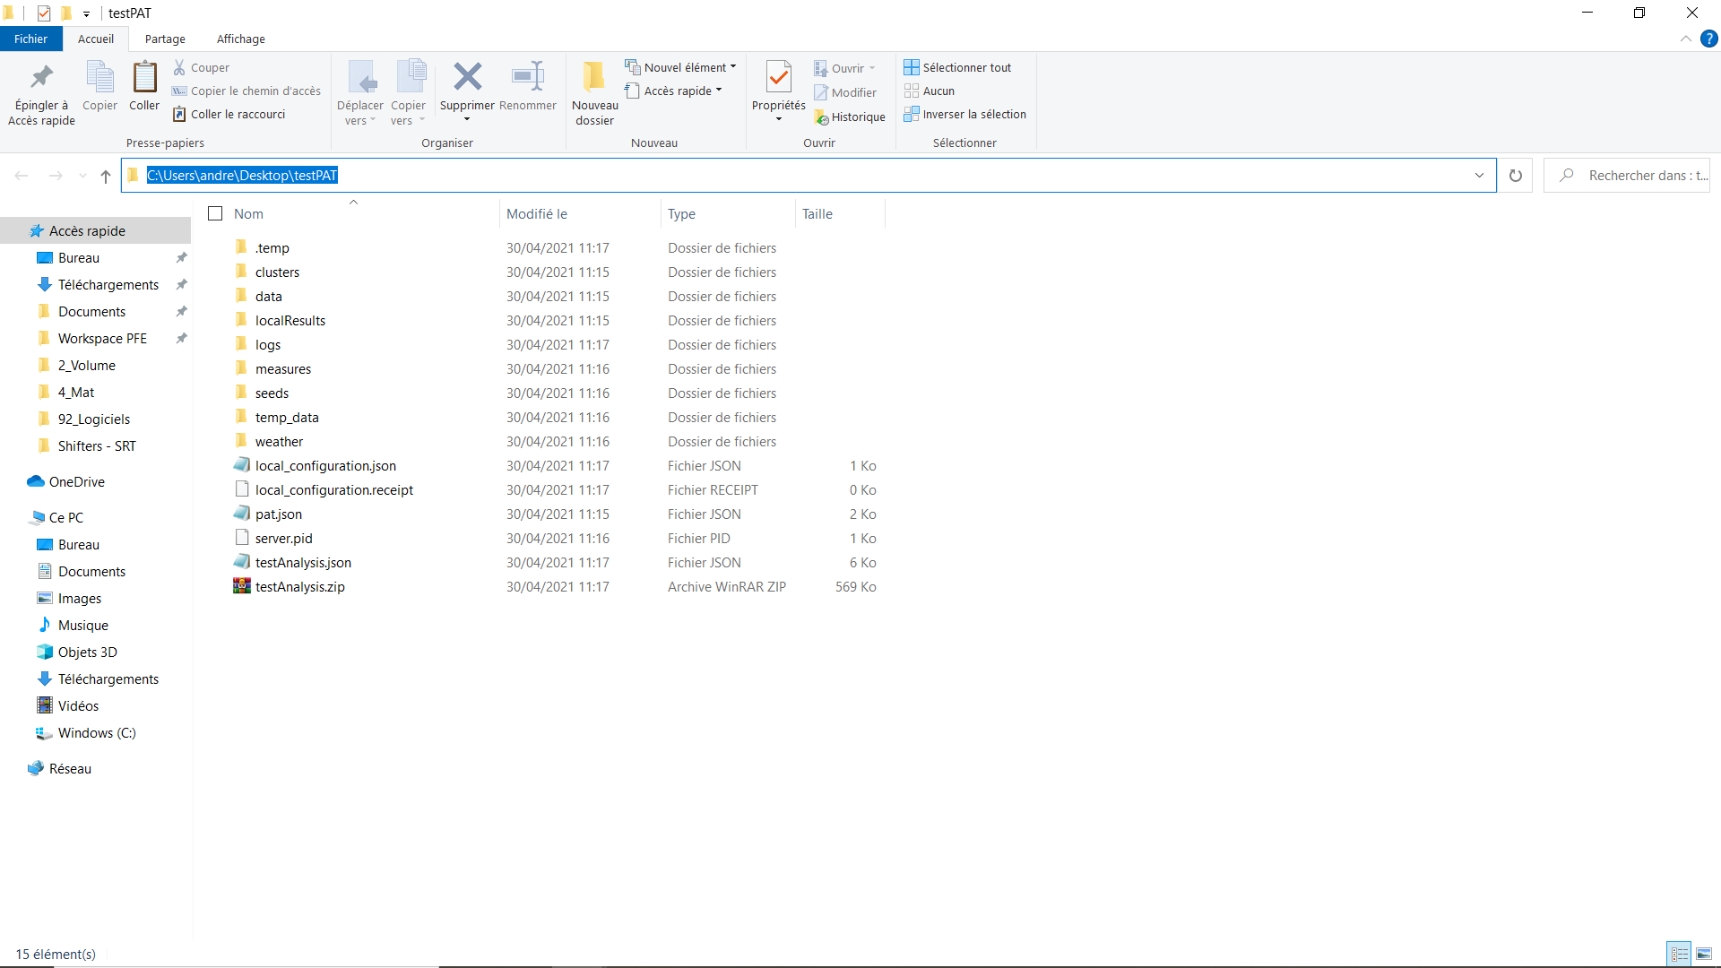Image resolution: width=1721 pixels, height=968 pixels.
Task: Toggle the select-all checkbox beside Nom
Action: (215, 213)
